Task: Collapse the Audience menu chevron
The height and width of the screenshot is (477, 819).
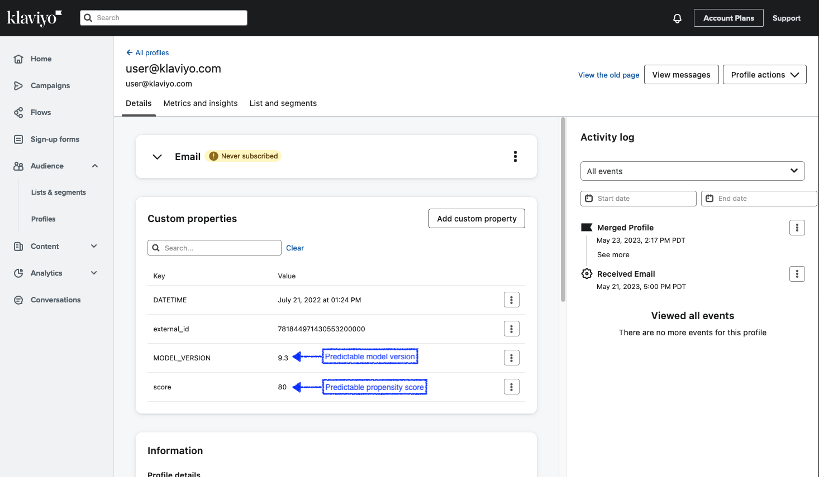Action: (95, 166)
